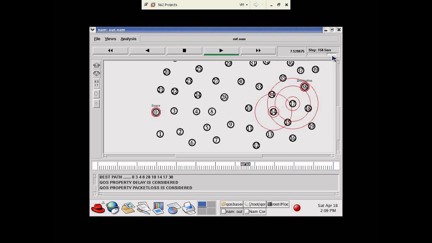Open the Analysis menu
Image resolution: width=432 pixels, height=243 pixels.
(128, 39)
